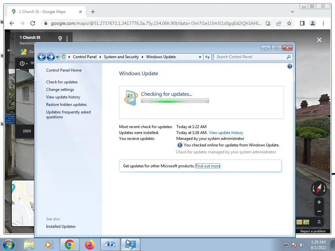
Task: Open the Windows Start button
Action: point(9,244)
